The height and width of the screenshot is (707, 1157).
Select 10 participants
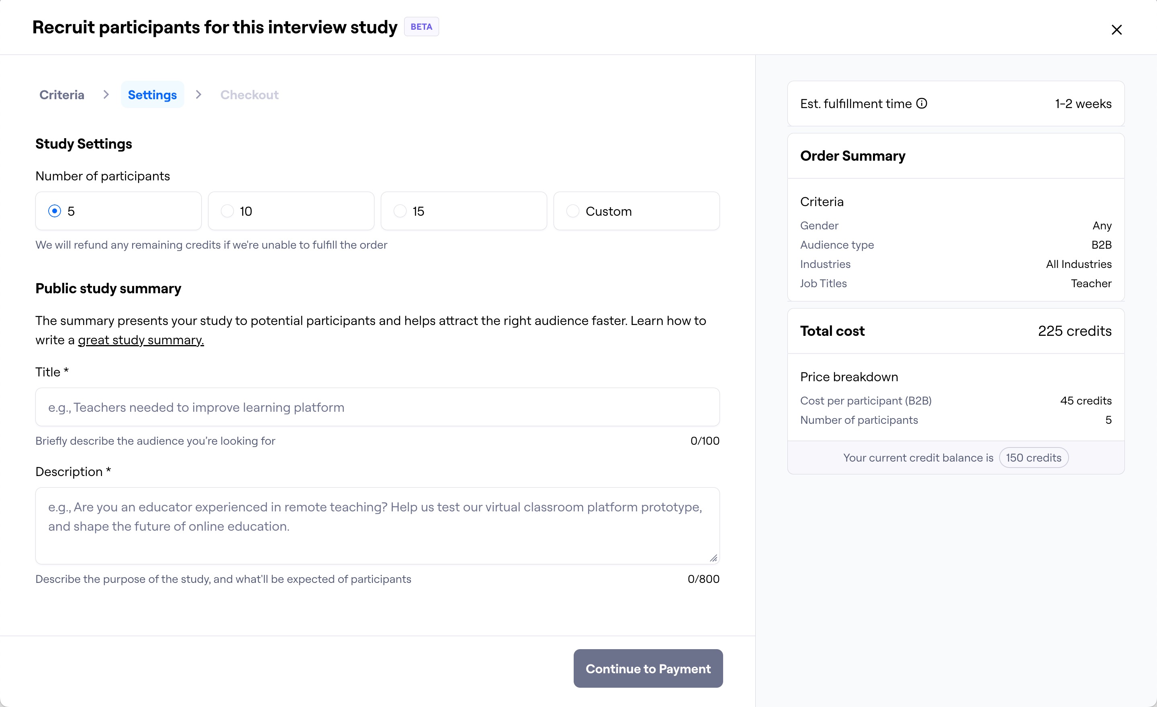(228, 211)
